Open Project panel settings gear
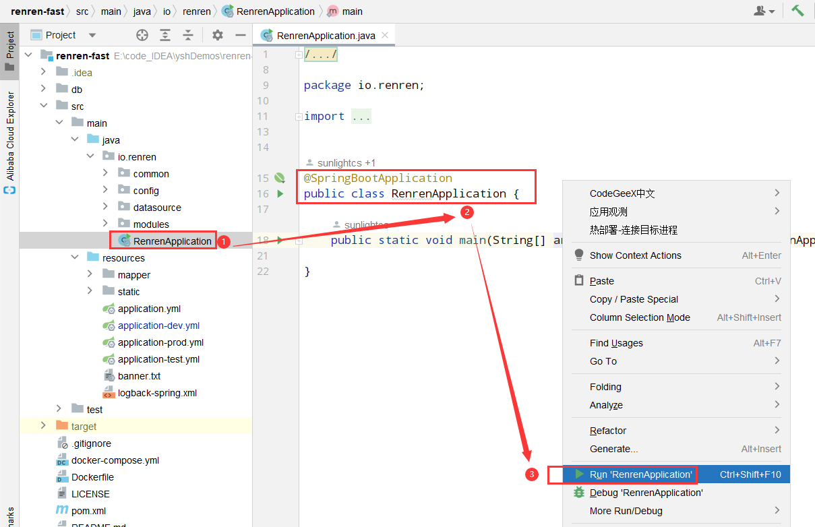The image size is (815, 527). click(x=217, y=35)
